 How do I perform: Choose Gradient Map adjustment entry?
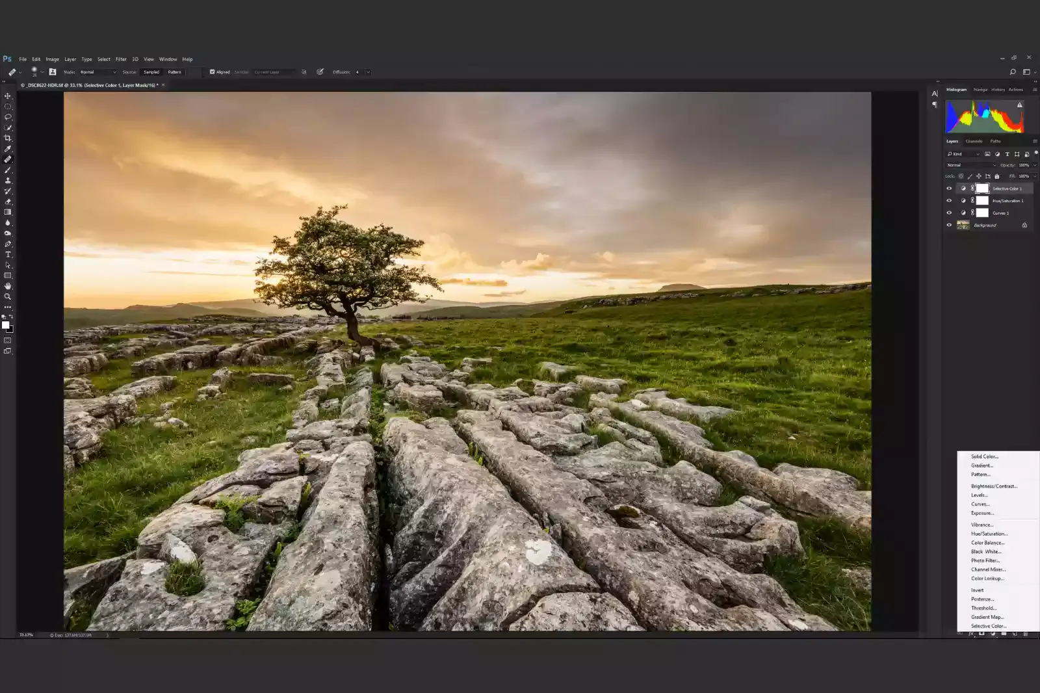(x=987, y=617)
